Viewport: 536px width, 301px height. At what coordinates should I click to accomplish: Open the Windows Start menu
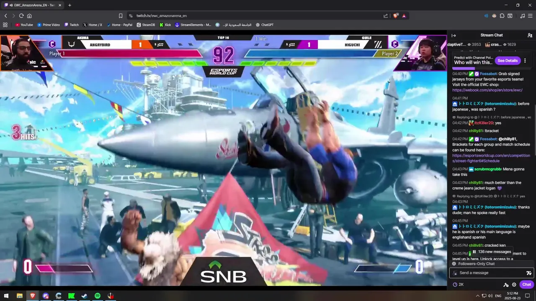click(x=6, y=296)
